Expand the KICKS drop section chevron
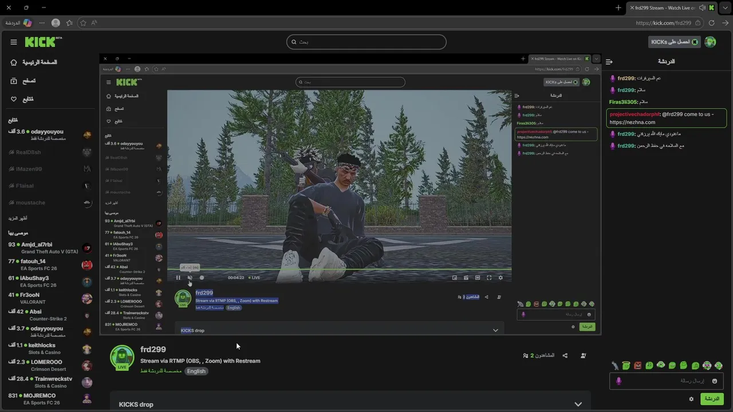Viewport: 733px width, 412px height. click(578, 404)
